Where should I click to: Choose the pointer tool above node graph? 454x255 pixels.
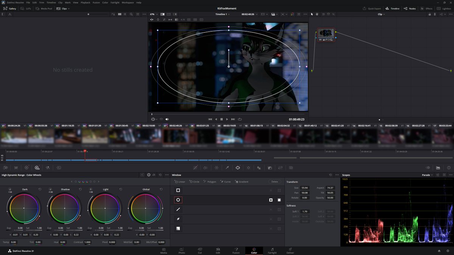312,14
